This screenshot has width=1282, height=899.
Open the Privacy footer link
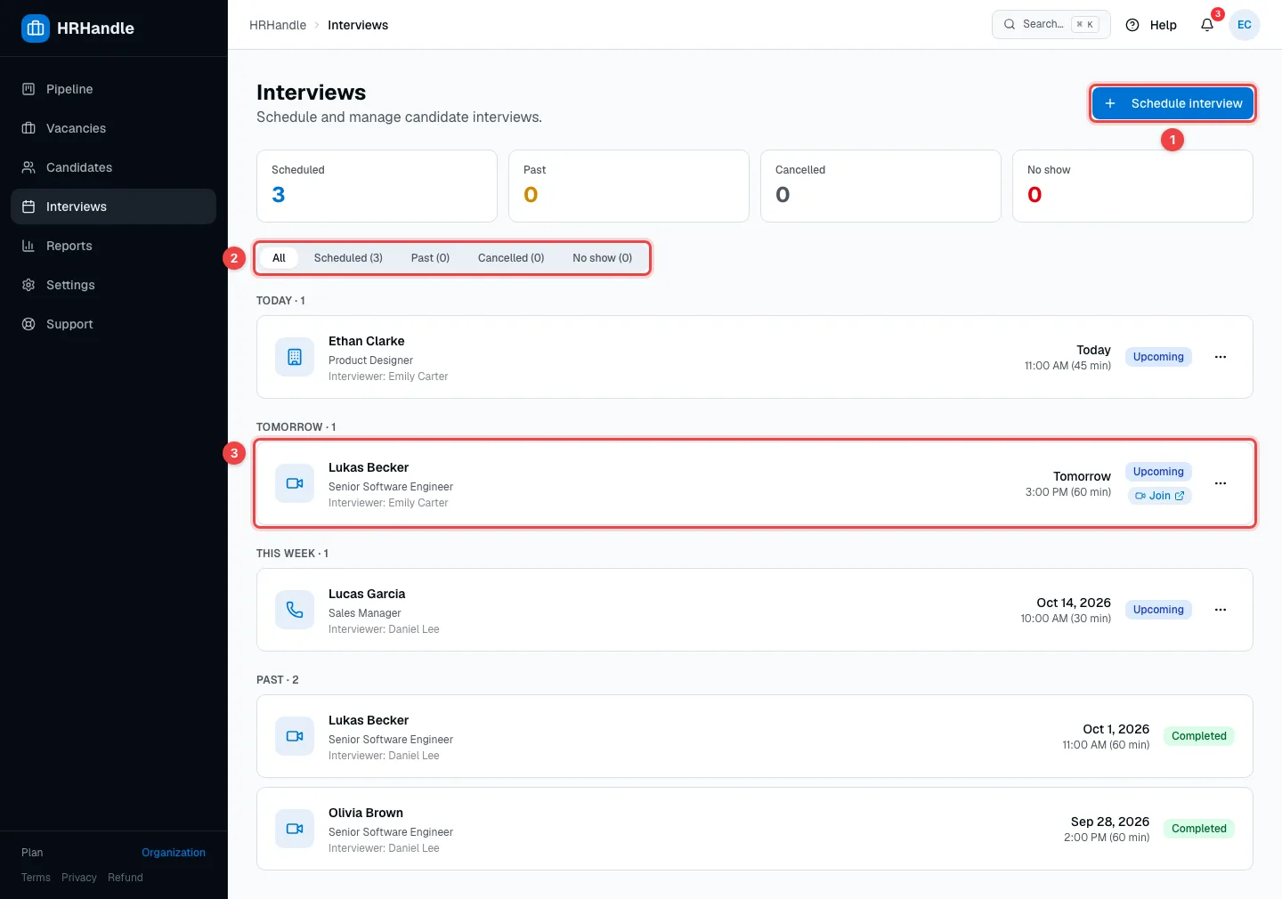click(x=79, y=878)
